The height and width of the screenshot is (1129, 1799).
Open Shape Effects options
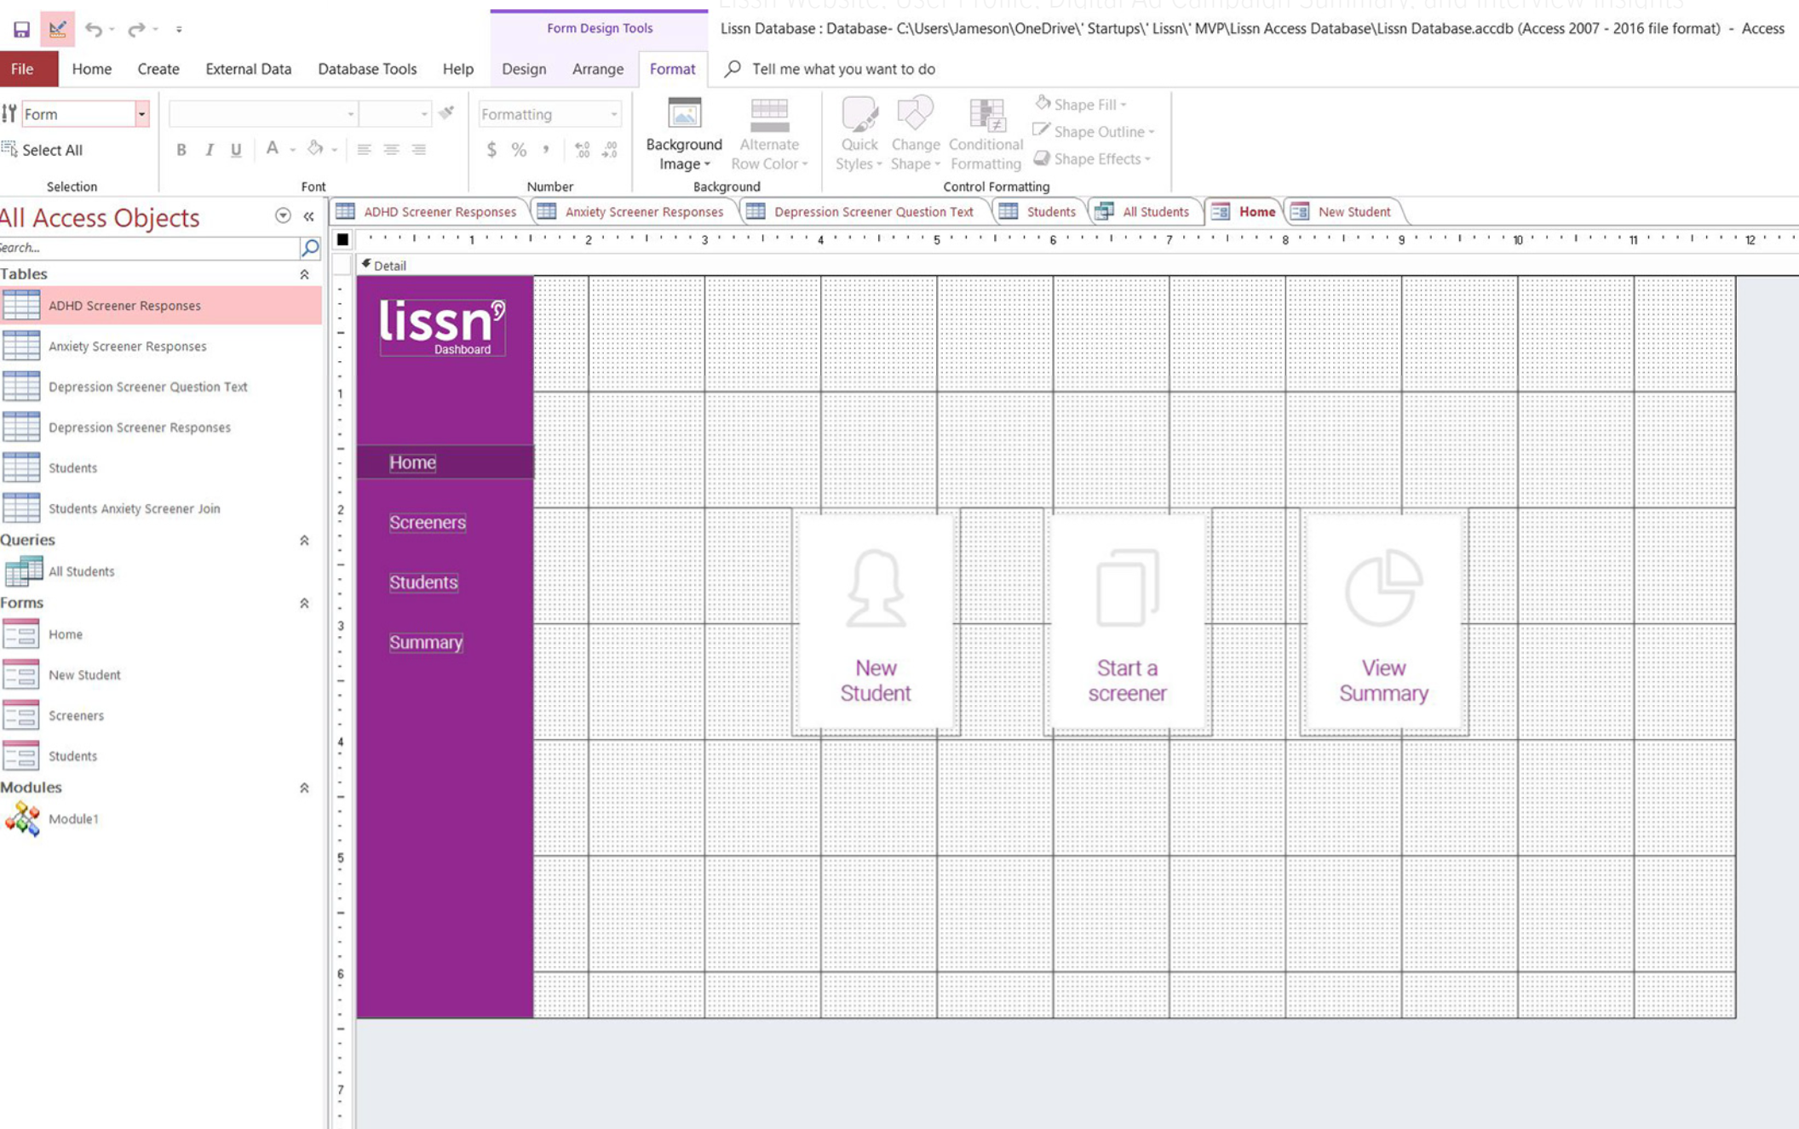(1093, 158)
